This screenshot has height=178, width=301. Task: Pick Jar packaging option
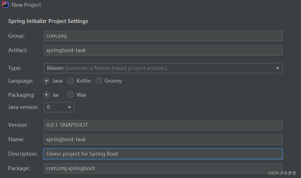(46, 95)
